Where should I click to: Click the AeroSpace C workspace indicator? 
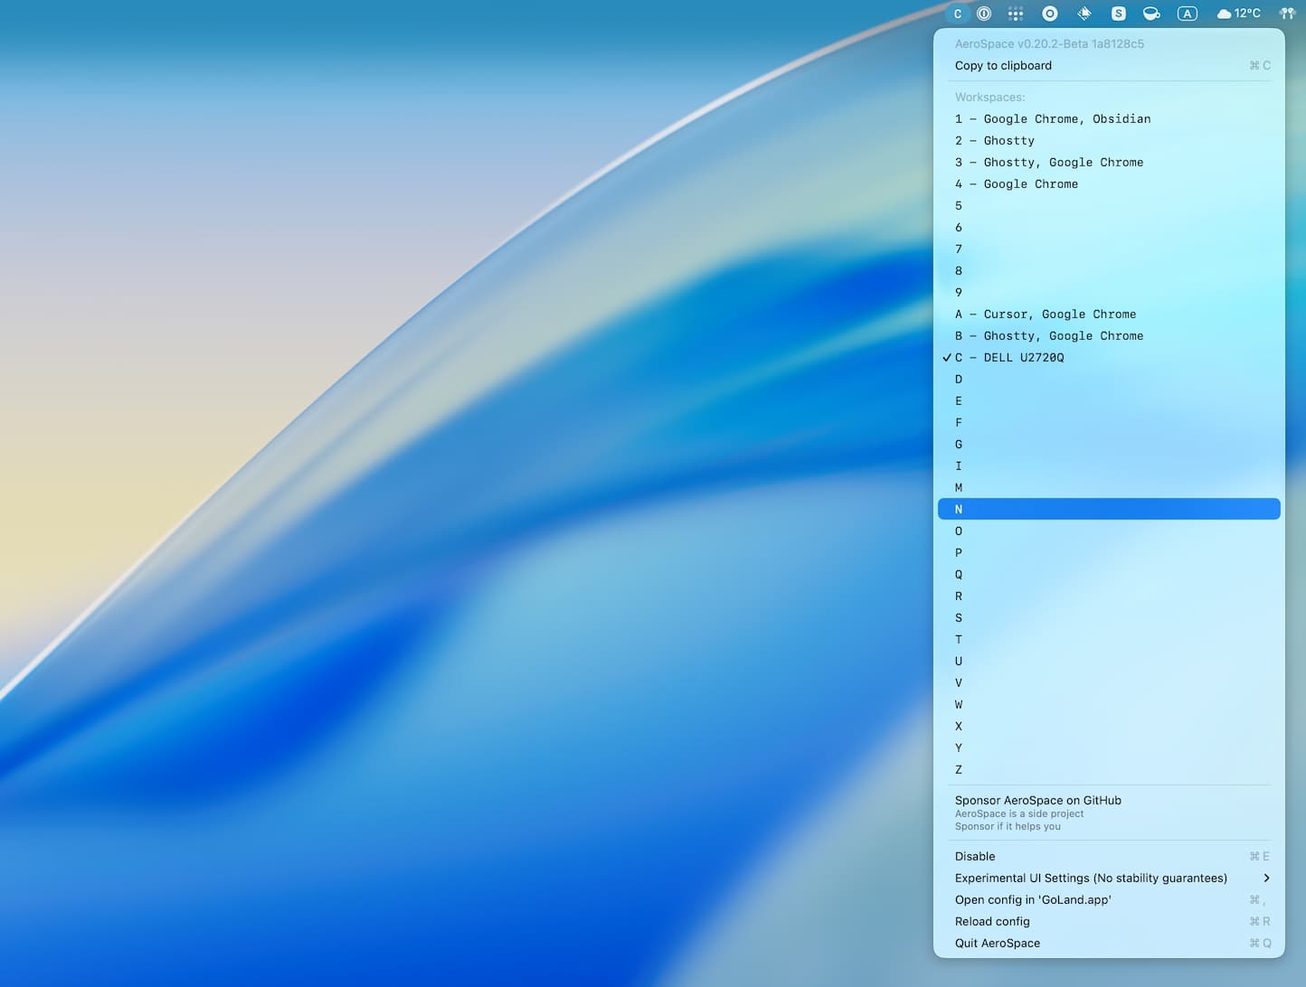click(956, 14)
